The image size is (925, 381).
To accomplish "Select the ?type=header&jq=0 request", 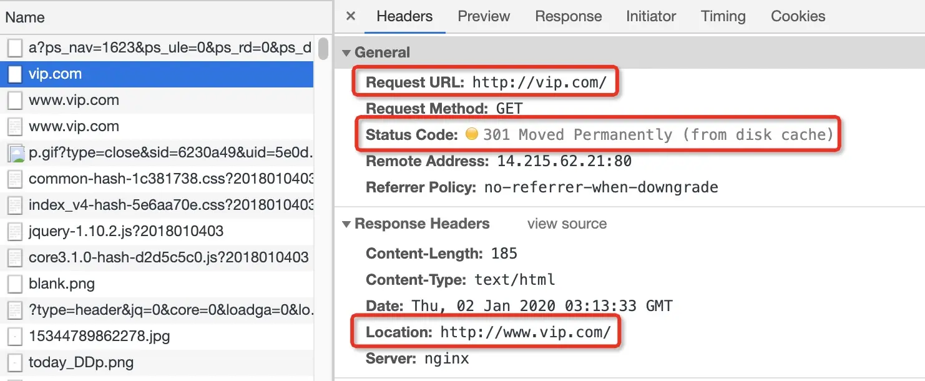I will pyautogui.click(x=157, y=310).
